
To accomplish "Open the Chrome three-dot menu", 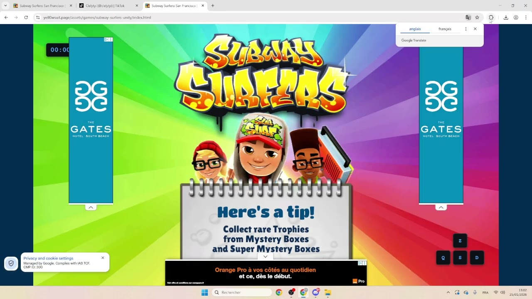I will click(x=526, y=17).
